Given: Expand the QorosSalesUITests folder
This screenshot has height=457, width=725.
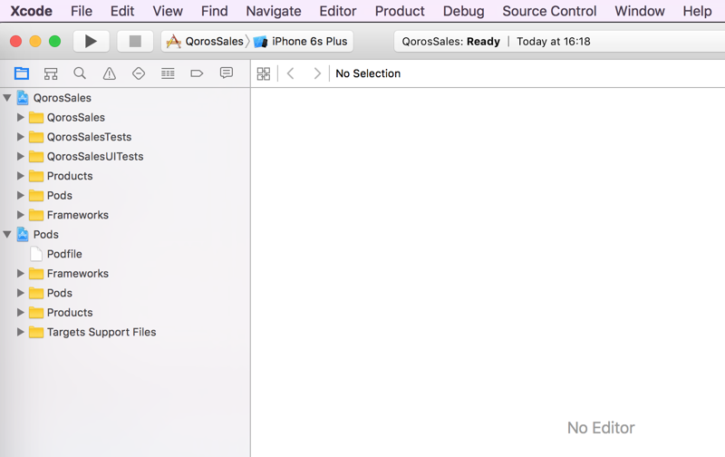Looking at the screenshot, I should pos(20,156).
